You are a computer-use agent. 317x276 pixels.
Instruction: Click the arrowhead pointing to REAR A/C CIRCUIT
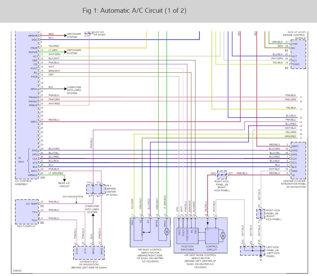tap(64, 180)
